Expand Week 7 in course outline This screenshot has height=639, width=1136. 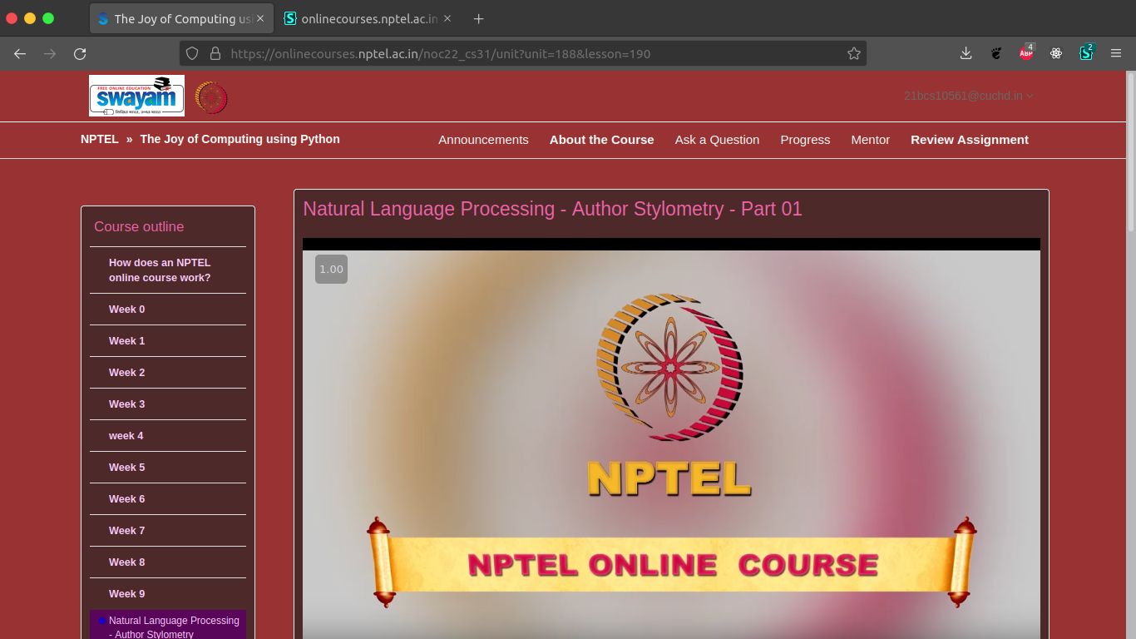168,530
